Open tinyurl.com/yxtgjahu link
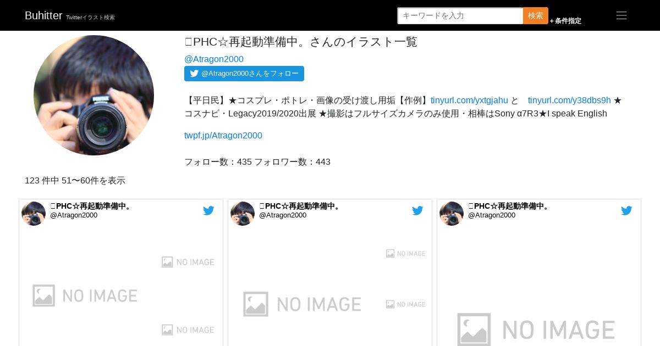Screen dimensions: 660x346 [469, 100]
